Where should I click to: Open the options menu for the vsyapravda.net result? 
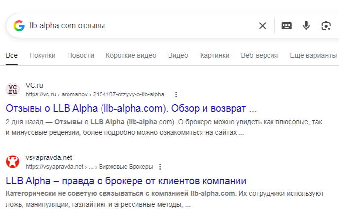[160, 167]
